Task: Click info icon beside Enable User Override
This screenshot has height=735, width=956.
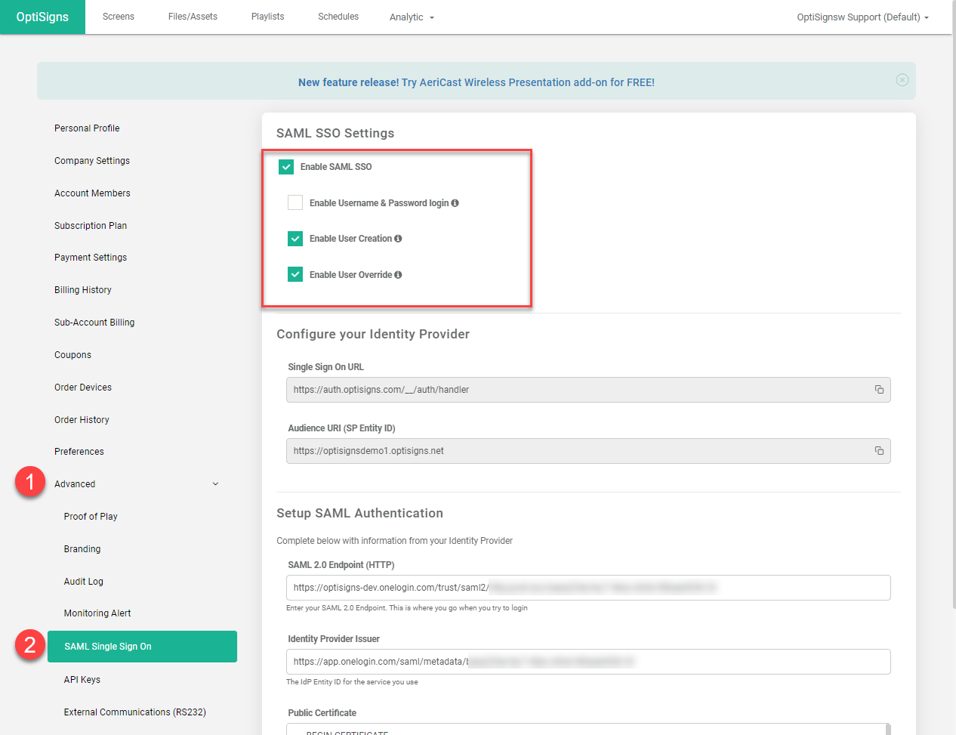Action: coord(398,275)
